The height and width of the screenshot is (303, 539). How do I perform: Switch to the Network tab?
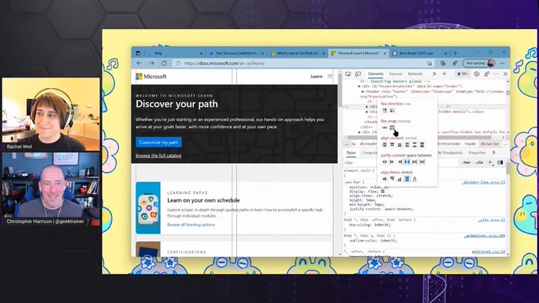[x=415, y=74]
